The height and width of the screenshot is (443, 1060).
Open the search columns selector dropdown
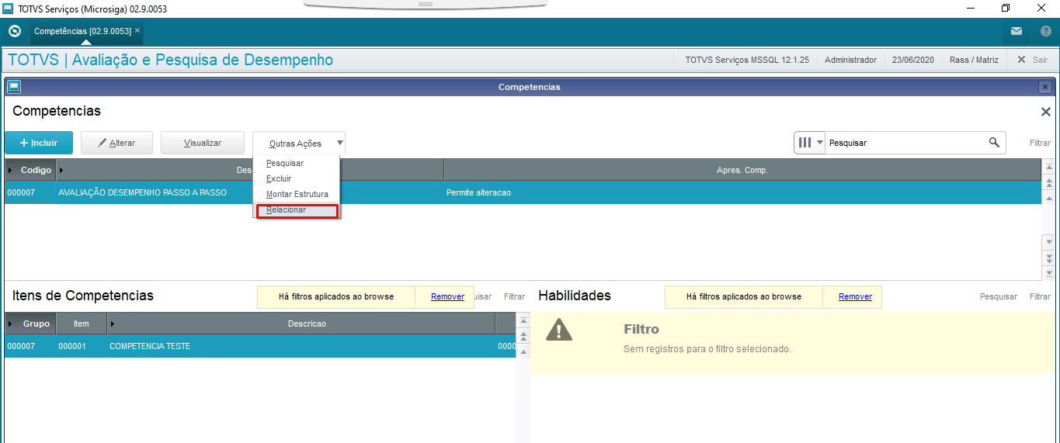coord(810,143)
